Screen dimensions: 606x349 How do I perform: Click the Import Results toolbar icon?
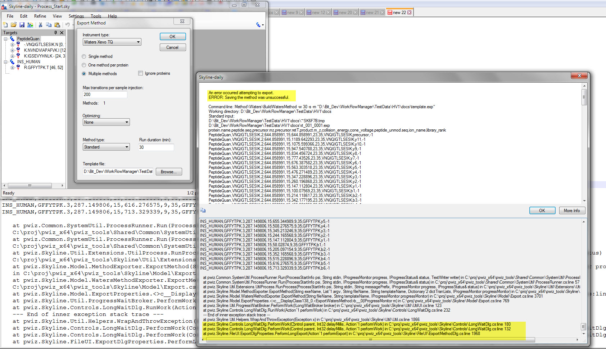click(x=30, y=25)
